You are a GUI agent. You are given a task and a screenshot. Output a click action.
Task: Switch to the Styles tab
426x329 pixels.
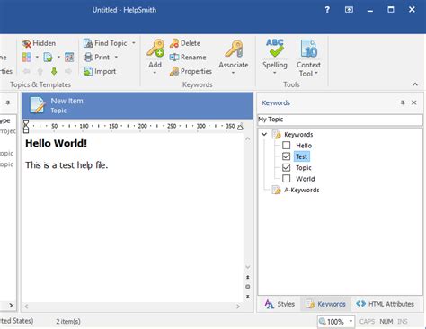(x=280, y=304)
